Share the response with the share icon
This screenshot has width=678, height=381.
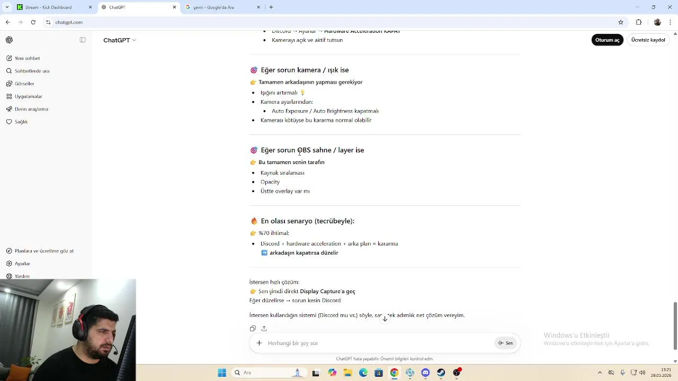pos(264,329)
